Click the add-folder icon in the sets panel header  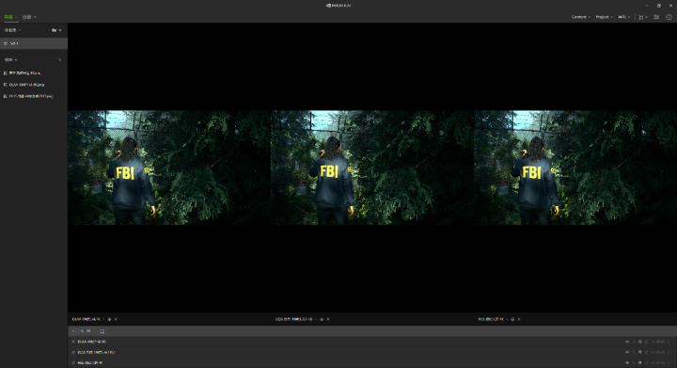tap(54, 30)
